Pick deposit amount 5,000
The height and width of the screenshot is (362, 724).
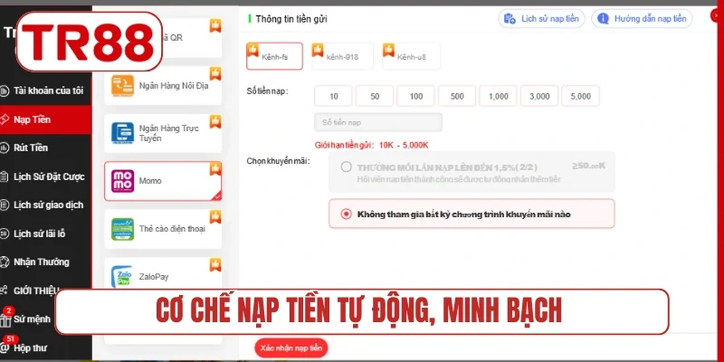point(580,96)
